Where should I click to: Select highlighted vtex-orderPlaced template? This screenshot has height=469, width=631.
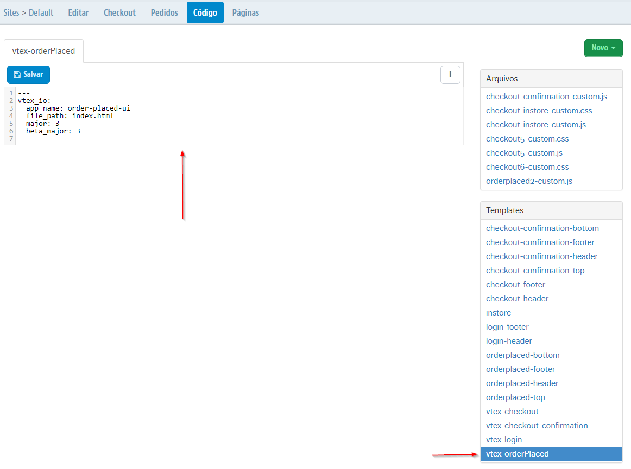click(x=517, y=454)
